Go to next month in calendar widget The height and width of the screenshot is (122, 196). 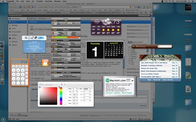tap(121, 43)
